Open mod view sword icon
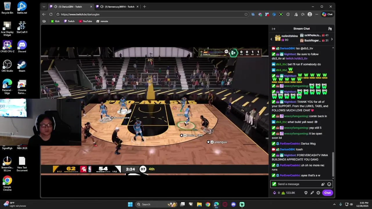The height and width of the screenshot is (209, 372). coord(312,193)
